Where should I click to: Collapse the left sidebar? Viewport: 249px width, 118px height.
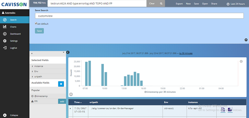[x=14, y=115]
